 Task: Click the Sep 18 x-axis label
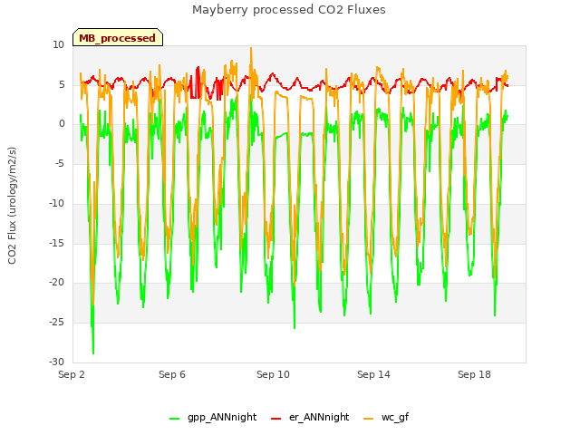[x=474, y=374]
